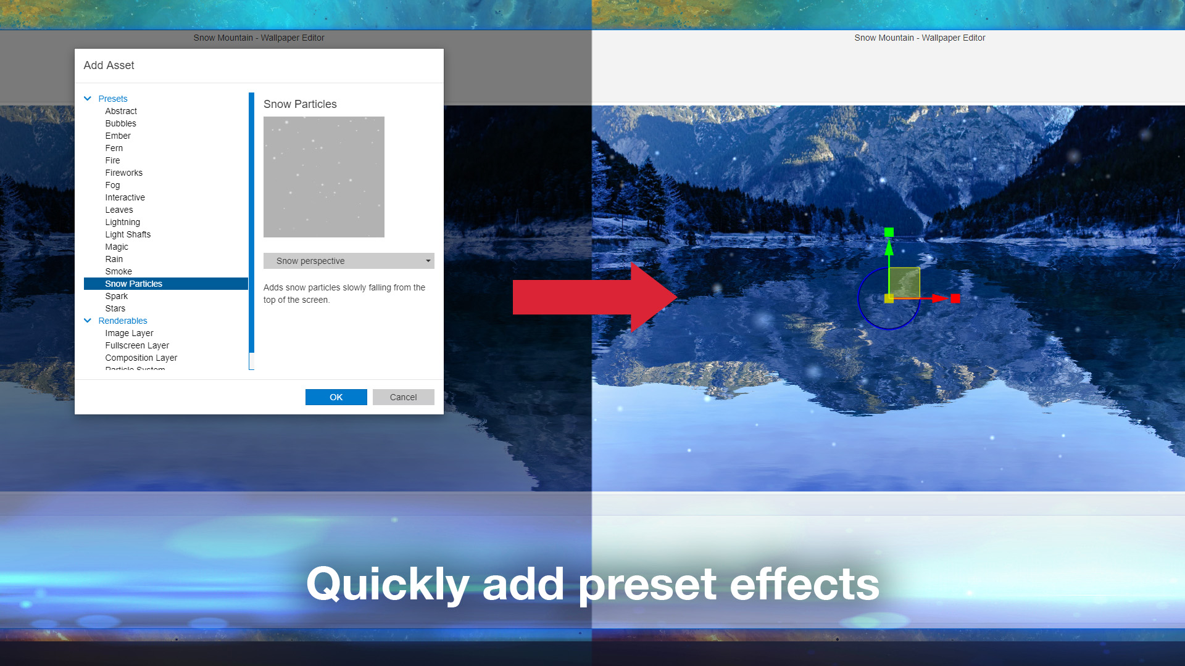This screenshot has width=1185, height=666.
Task: Select Smoke preset from list
Action: [x=118, y=271]
